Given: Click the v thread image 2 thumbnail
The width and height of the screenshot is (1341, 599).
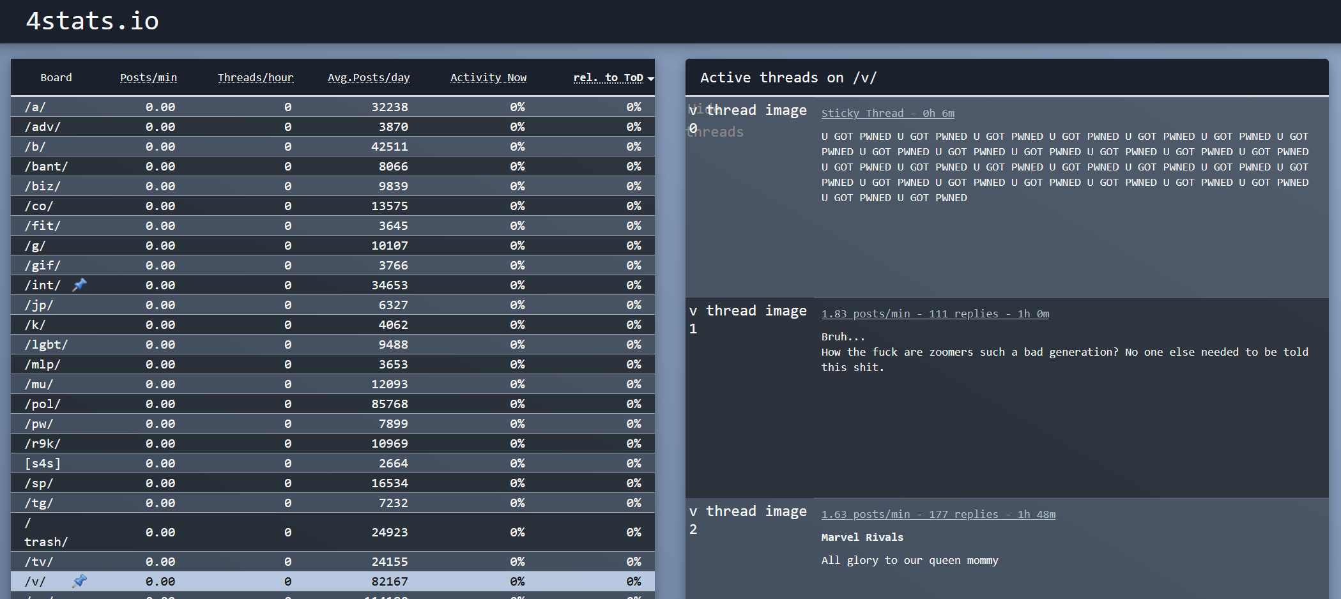Looking at the screenshot, I should click(747, 519).
